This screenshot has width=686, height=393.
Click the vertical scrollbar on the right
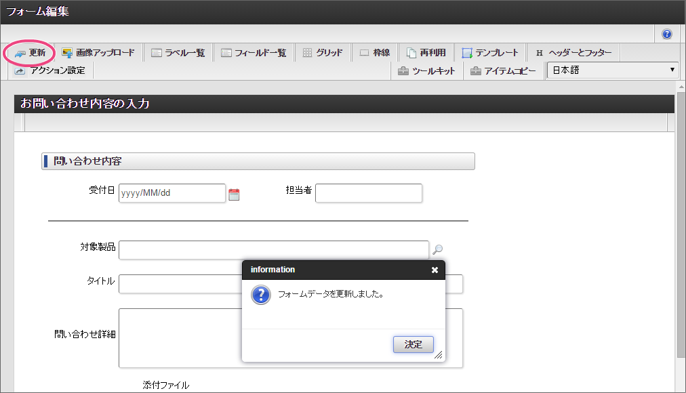[681, 225]
